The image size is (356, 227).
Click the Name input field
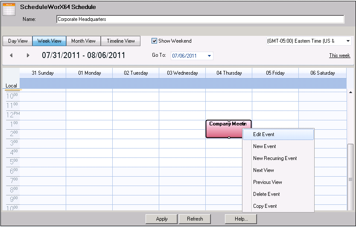200,19
